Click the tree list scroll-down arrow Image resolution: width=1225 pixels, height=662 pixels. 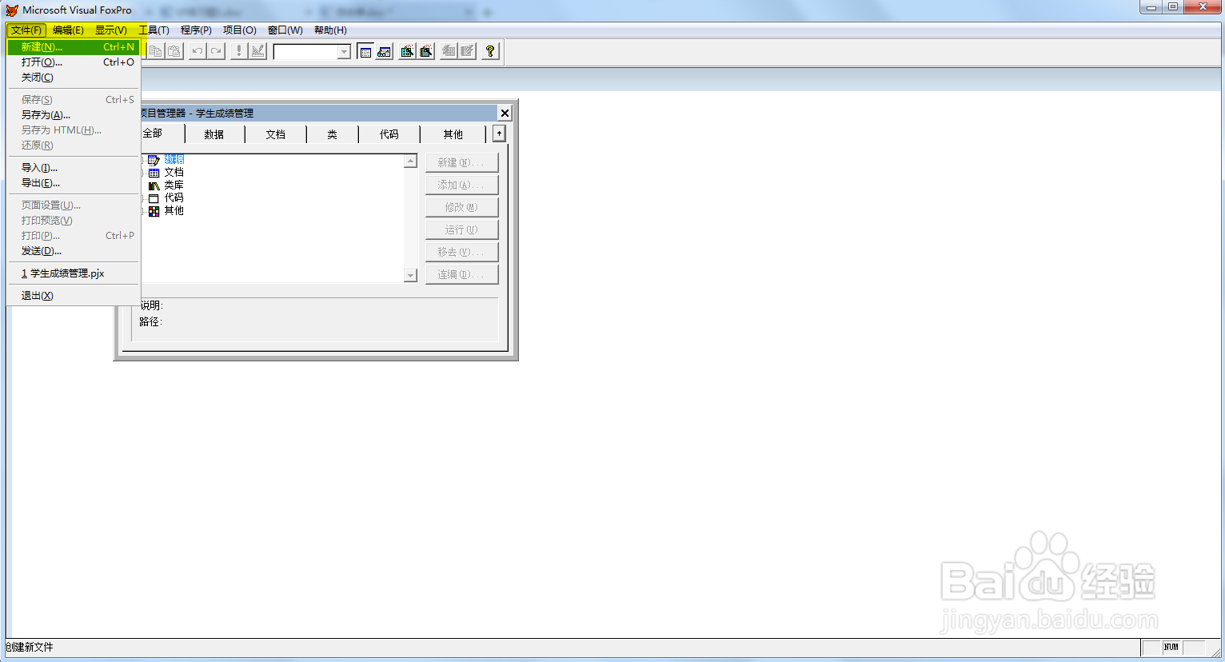pyautogui.click(x=411, y=276)
